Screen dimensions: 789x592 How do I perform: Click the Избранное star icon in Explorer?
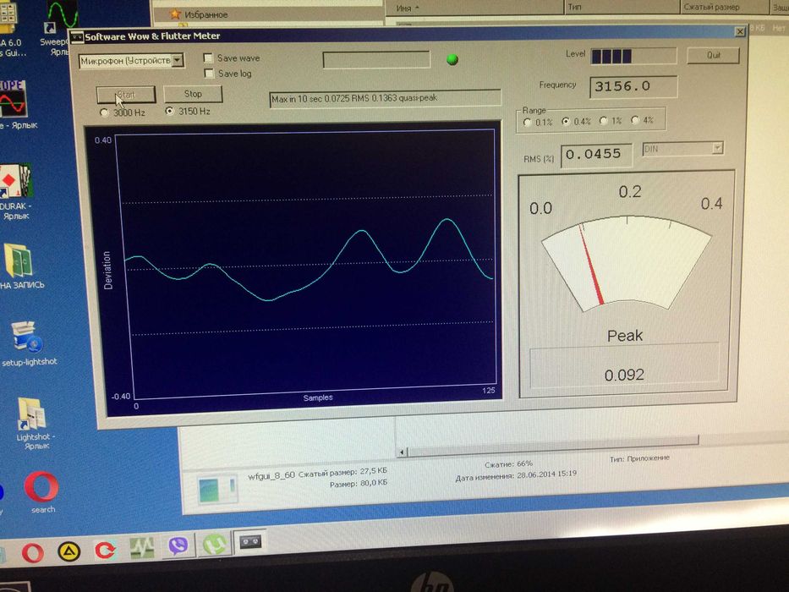(x=175, y=14)
